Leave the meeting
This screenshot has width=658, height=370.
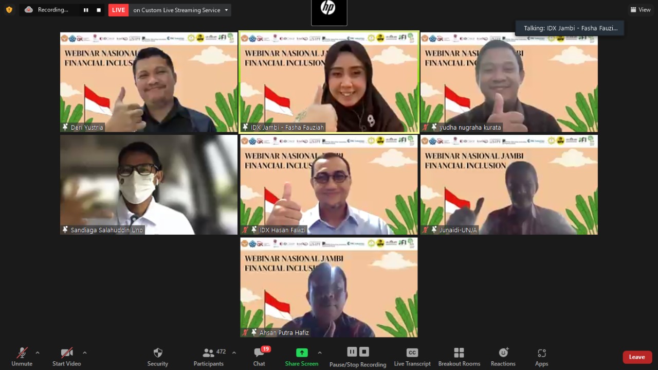pyautogui.click(x=637, y=357)
